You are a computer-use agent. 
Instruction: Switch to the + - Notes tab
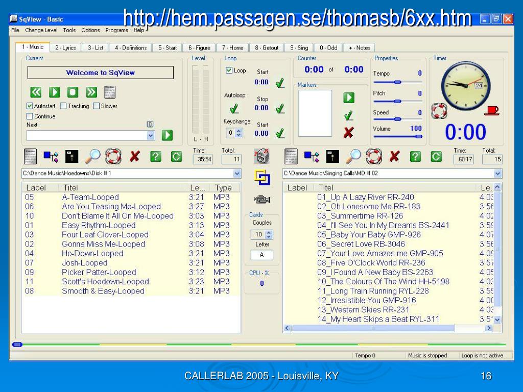(x=360, y=47)
